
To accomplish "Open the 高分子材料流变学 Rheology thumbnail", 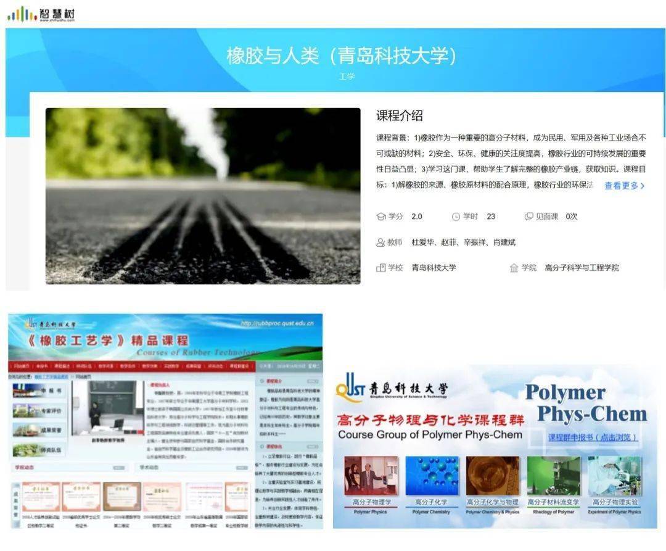I will (553, 476).
